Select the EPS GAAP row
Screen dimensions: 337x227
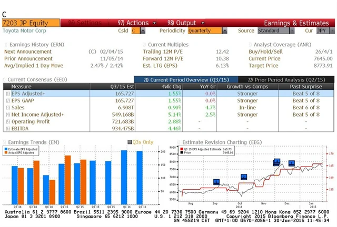point(168,101)
